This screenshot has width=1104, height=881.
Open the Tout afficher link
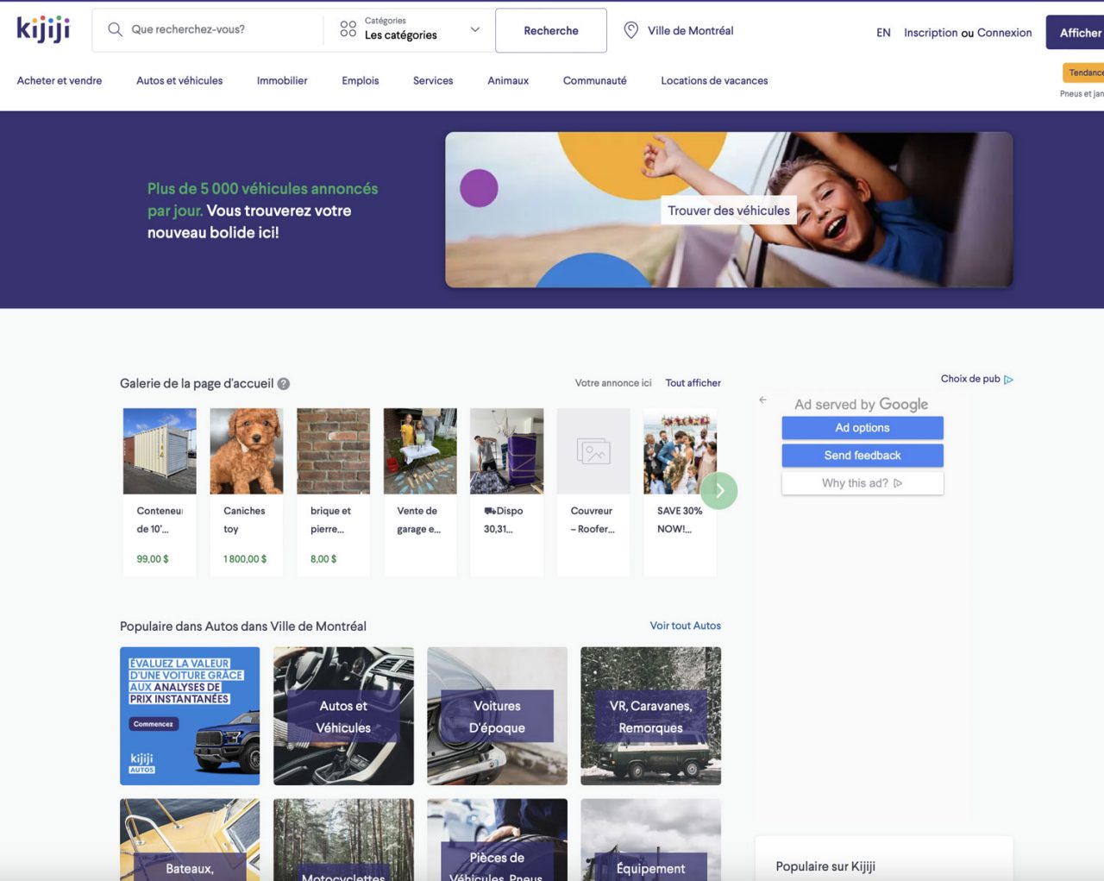point(693,382)
